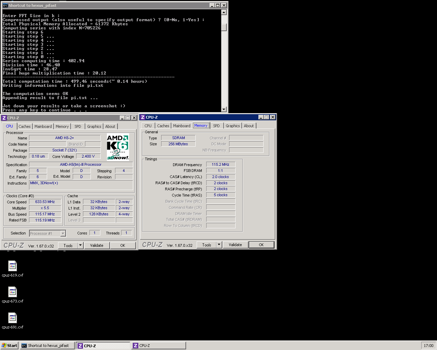Viewport: 437px width, 350px height.
Task: Click the AMD K6-2+ name field
Action: pyautogui.click(x=65, y=138)
